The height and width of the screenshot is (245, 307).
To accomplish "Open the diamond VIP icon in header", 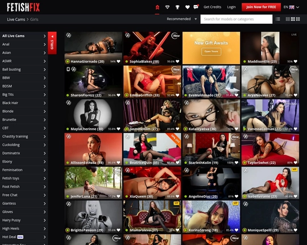I will 167,7.
